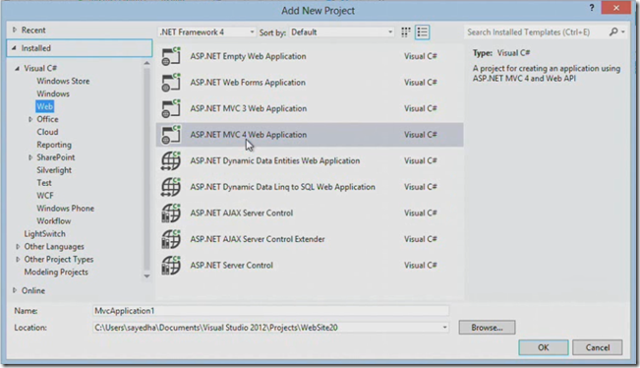Select ASP.NET MVC 4 Web Application text
The image size is (640, 368).
248,135
